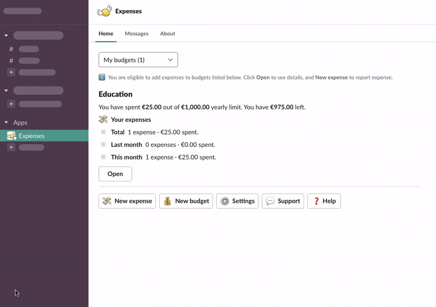Collapse the second sidebar section arrow
This screenshot has width=436, height=307.
[6, 90]
